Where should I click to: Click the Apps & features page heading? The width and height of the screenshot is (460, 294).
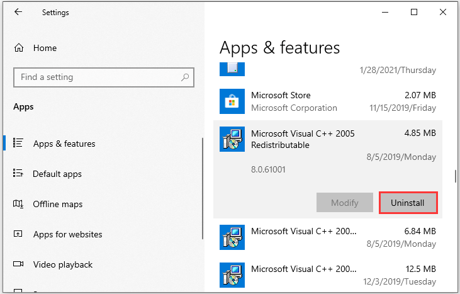[279, 48]
